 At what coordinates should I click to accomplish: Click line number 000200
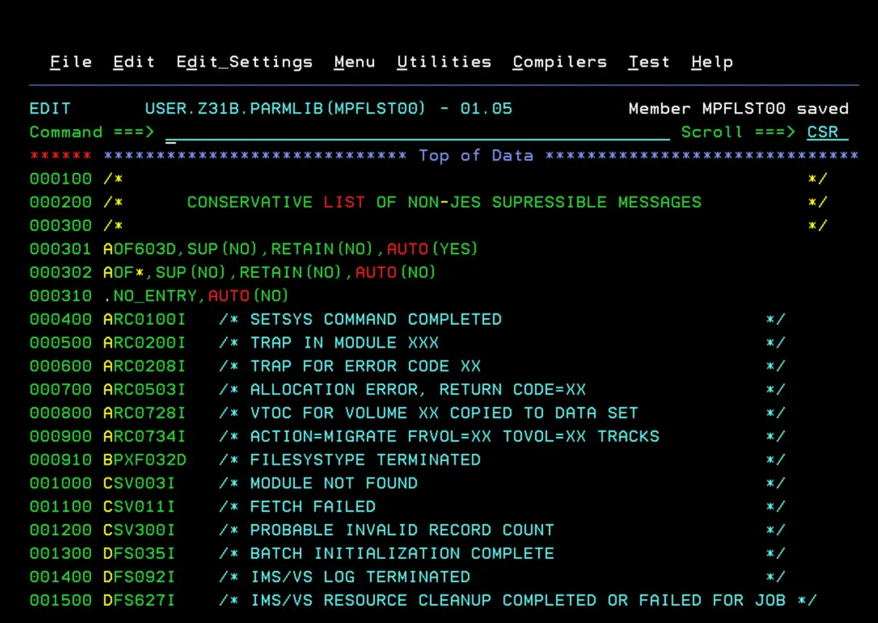click(60, 202)
